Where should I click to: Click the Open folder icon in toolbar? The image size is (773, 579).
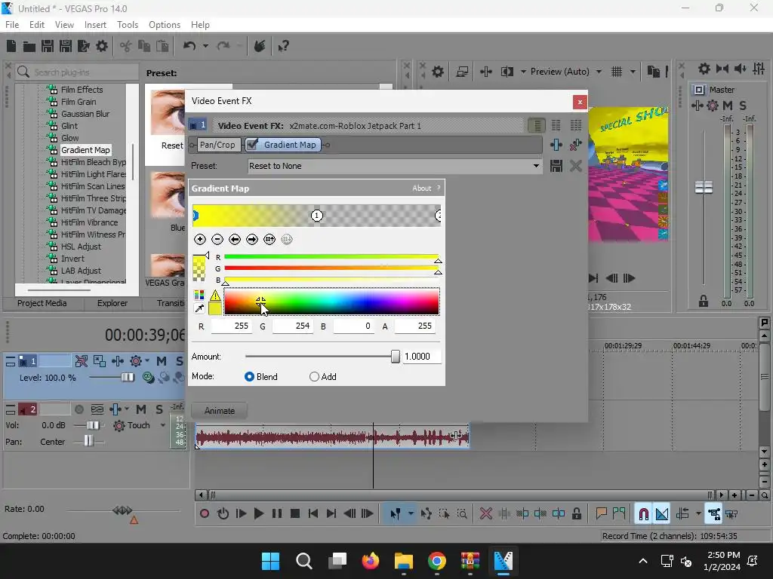click(x=29, y=46)
